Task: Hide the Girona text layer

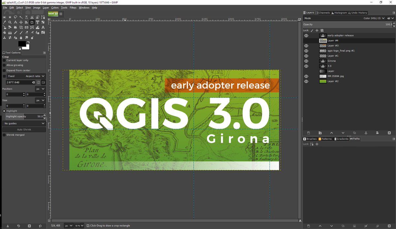Action: (x=306, y=61)
